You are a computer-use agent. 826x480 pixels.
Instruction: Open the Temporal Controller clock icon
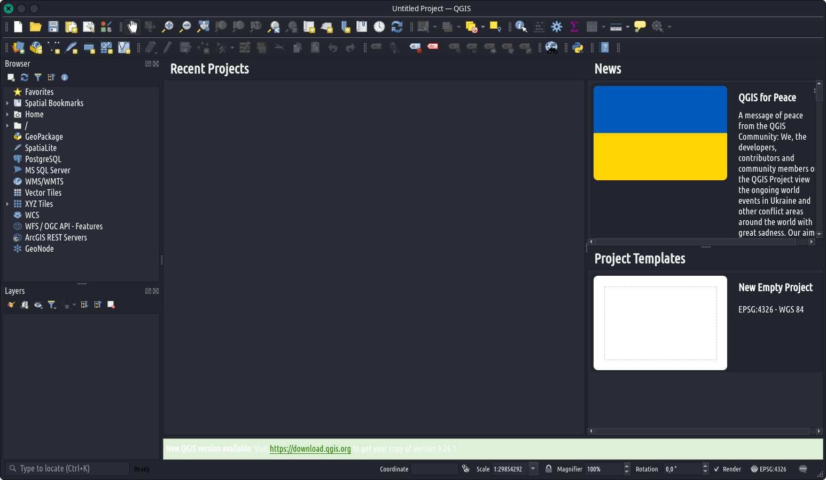coord(379,27)
